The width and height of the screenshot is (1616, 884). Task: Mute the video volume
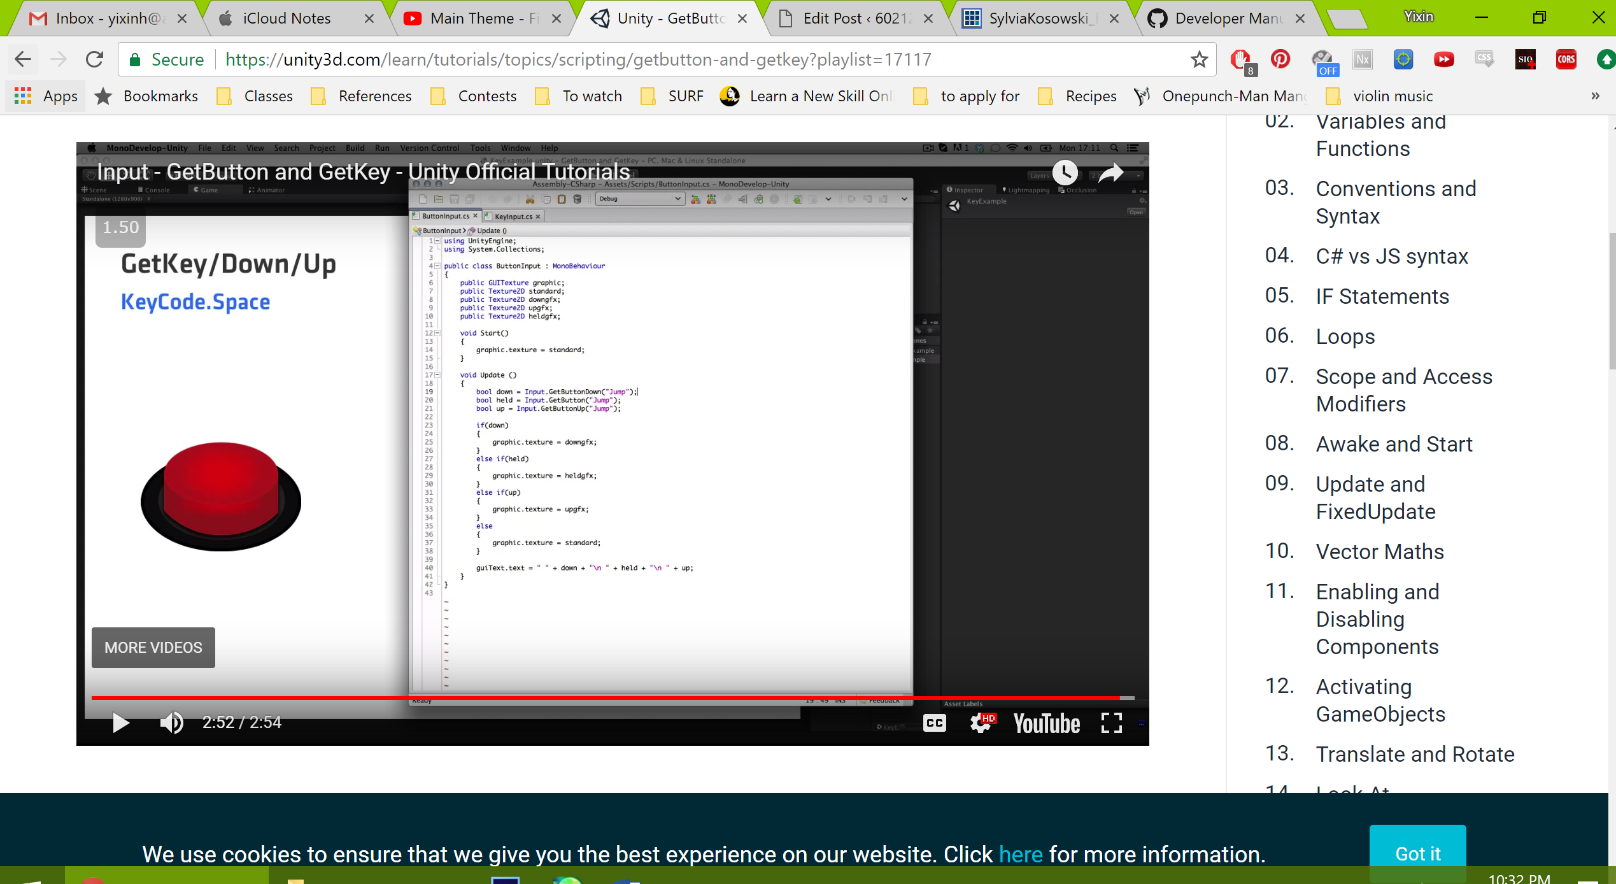[x=171, y=722]
